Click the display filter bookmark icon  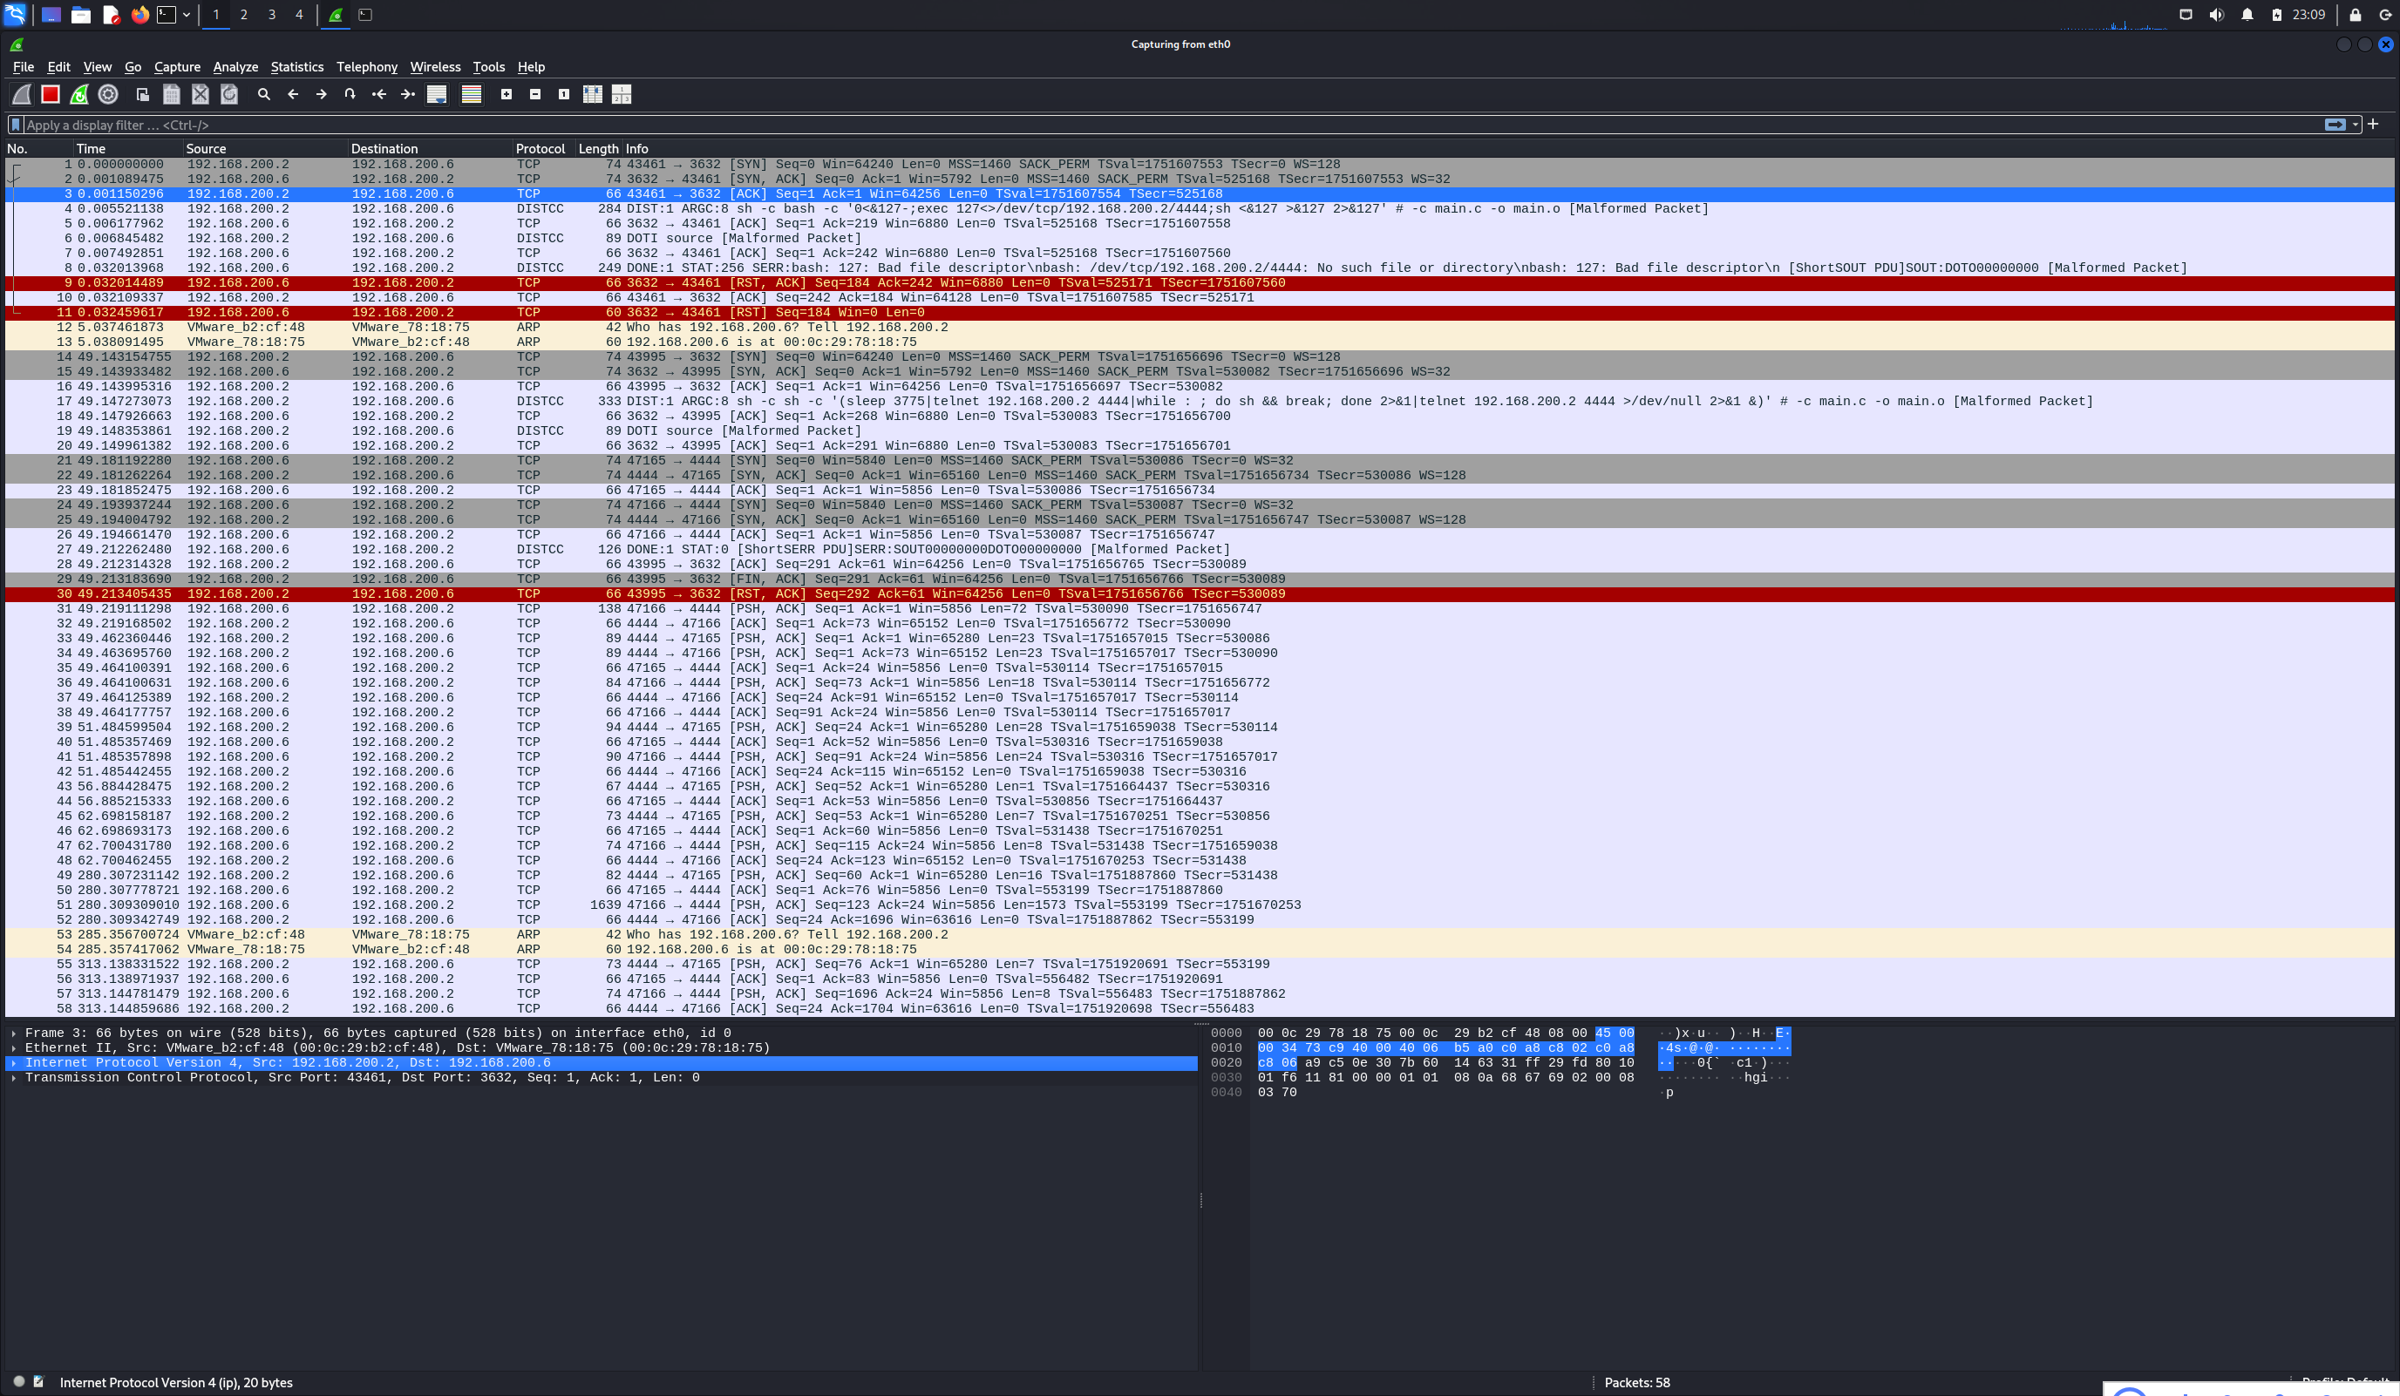point(15,125)
